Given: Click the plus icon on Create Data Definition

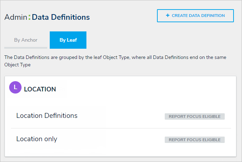Looking at the screenshot, I should (168, 16).
